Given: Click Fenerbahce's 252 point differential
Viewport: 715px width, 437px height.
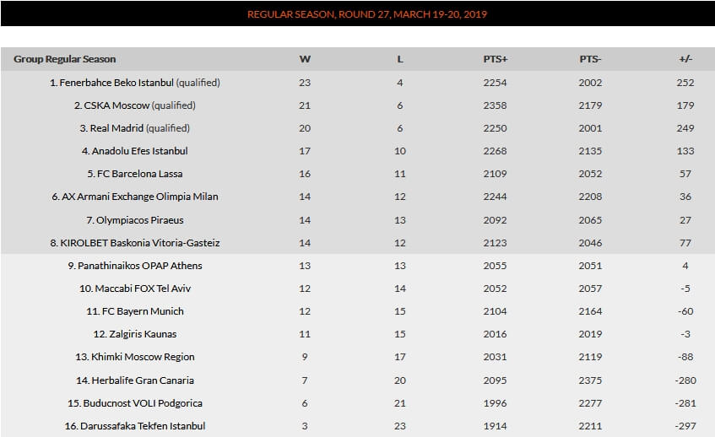Looking at the screenshot, I should coord(685,83).
